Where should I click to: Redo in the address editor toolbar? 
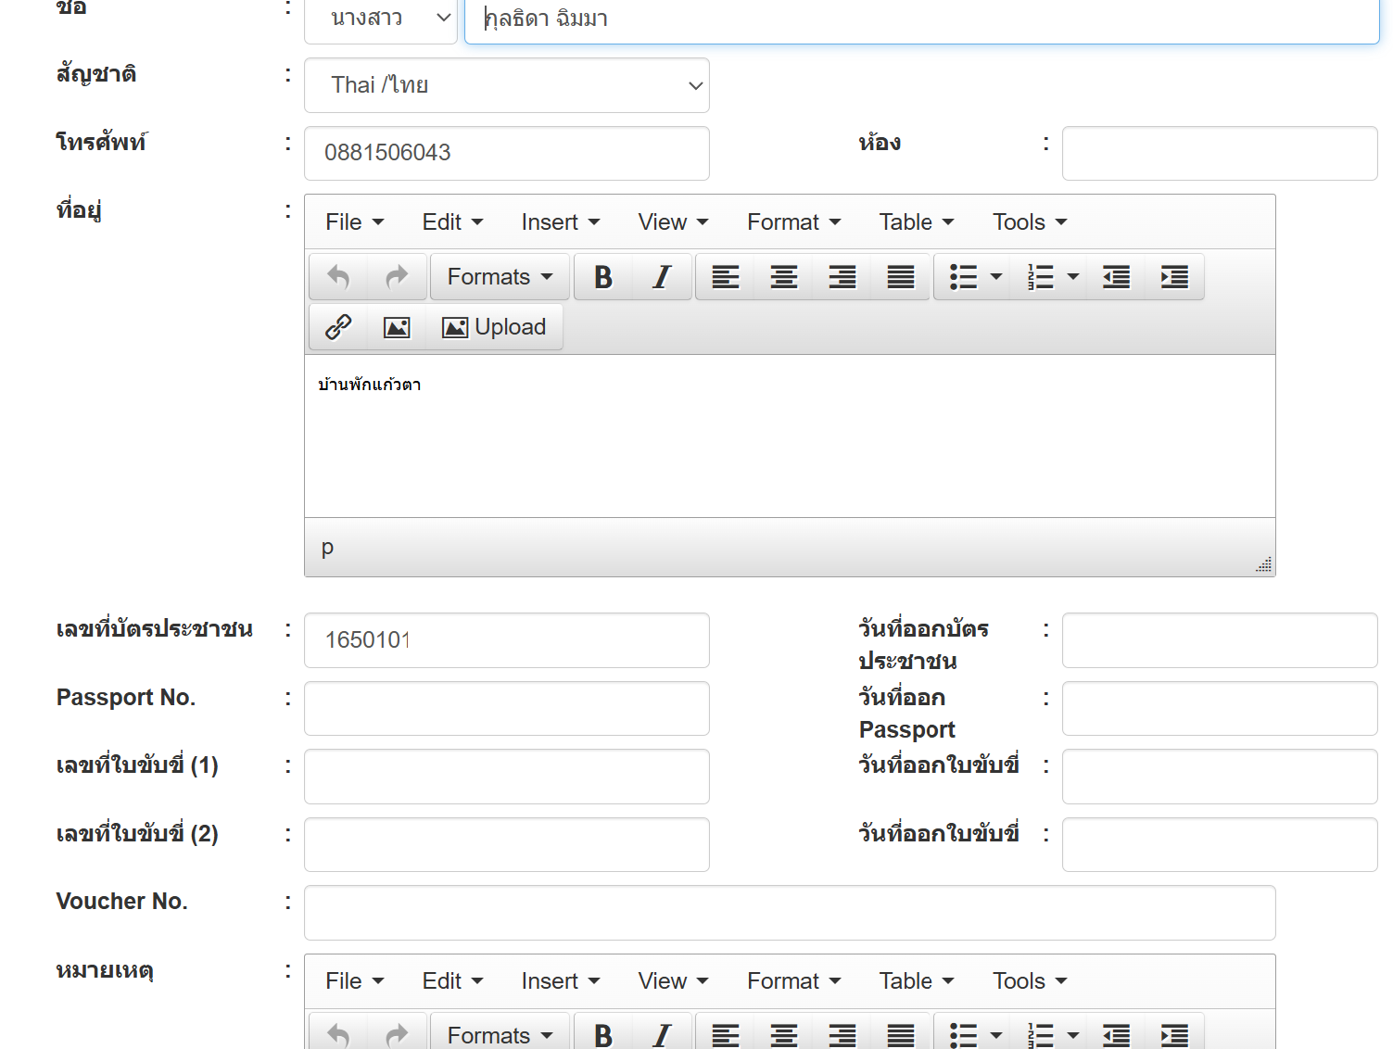(x=397, y=277)
